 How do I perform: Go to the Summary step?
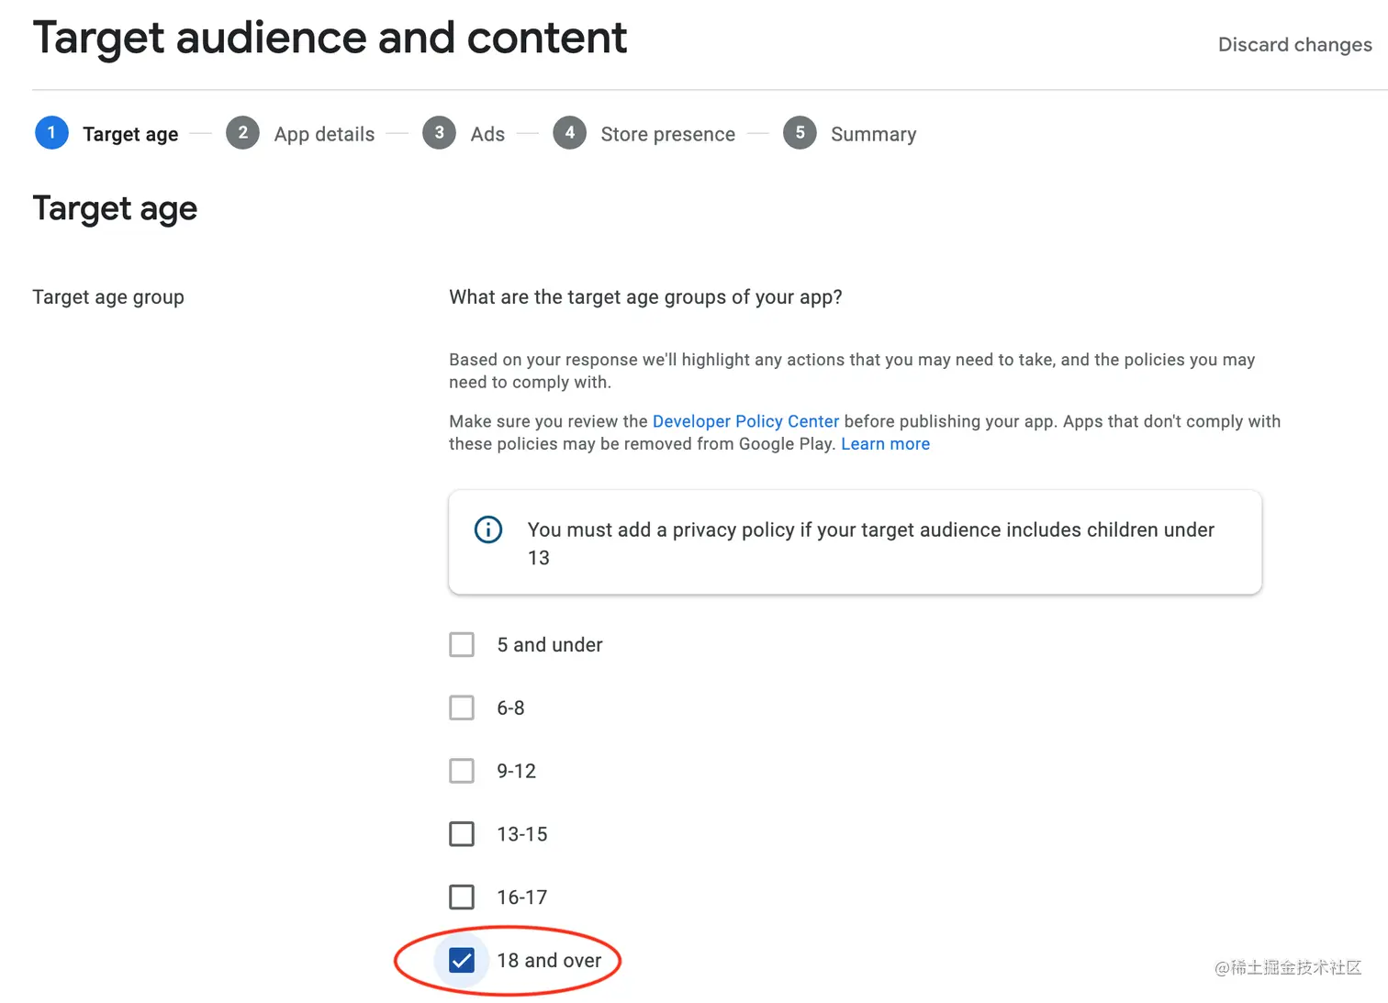tap(873, 134)
